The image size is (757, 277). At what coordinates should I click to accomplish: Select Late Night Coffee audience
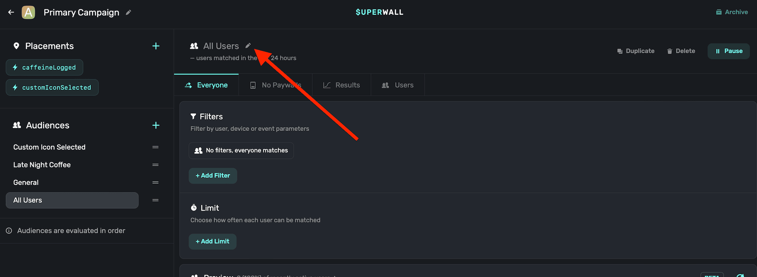point(42,165)
